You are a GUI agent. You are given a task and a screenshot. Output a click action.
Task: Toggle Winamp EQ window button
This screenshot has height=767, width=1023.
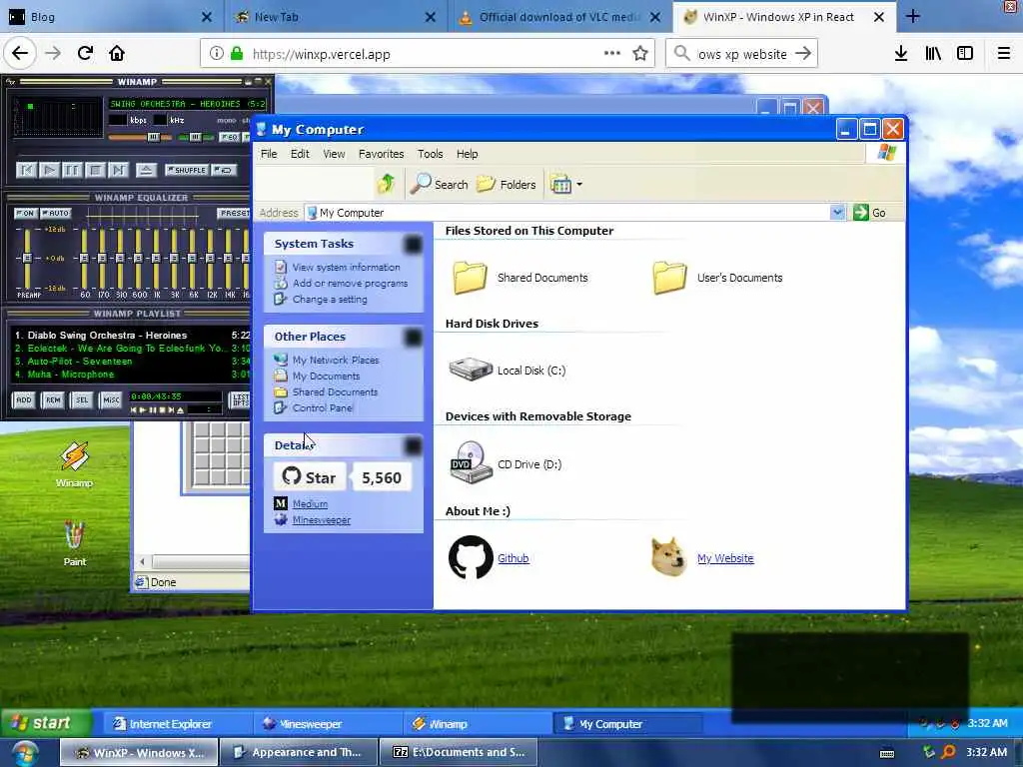click(x=229, y=137)
